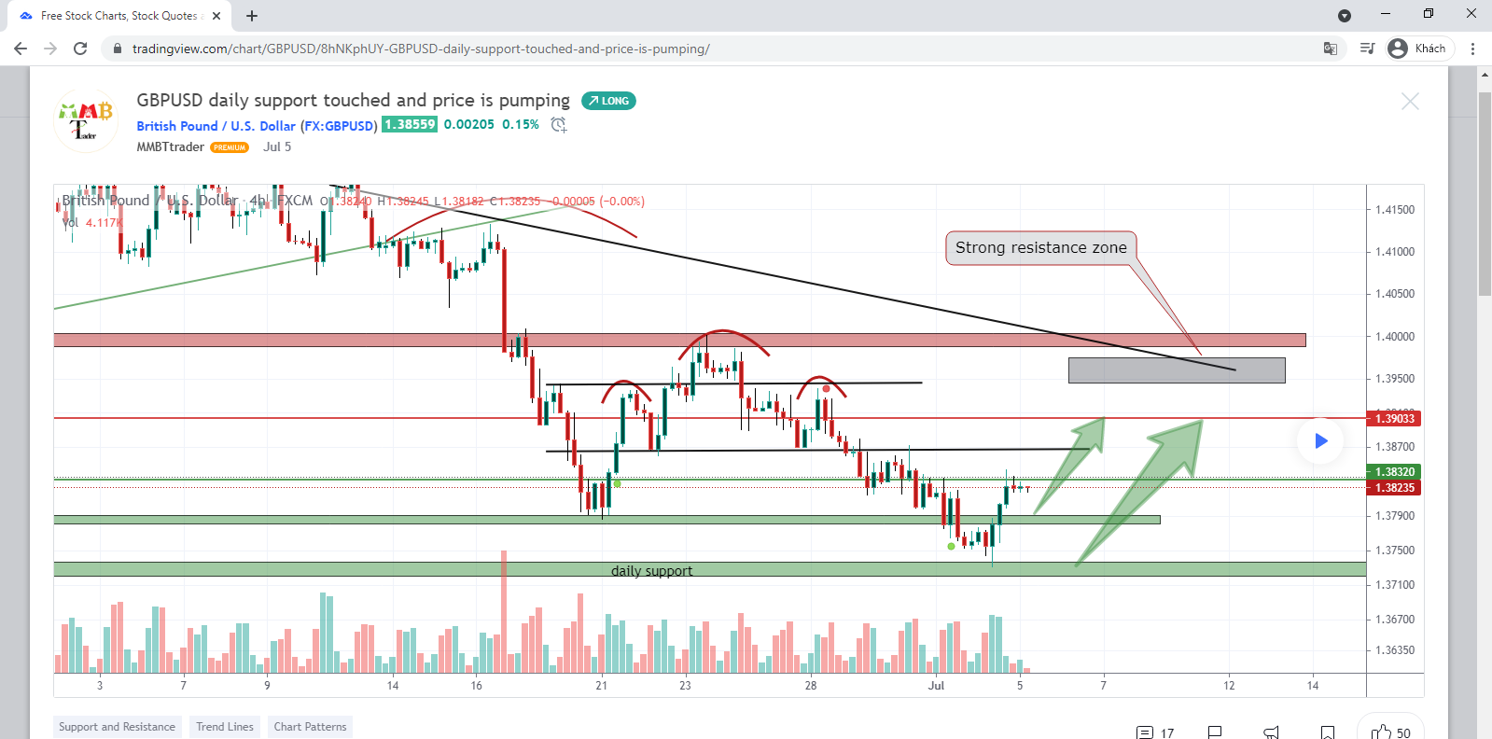
Task: Click the translate icon in the address bar
Action: [x=1331, y=49]
